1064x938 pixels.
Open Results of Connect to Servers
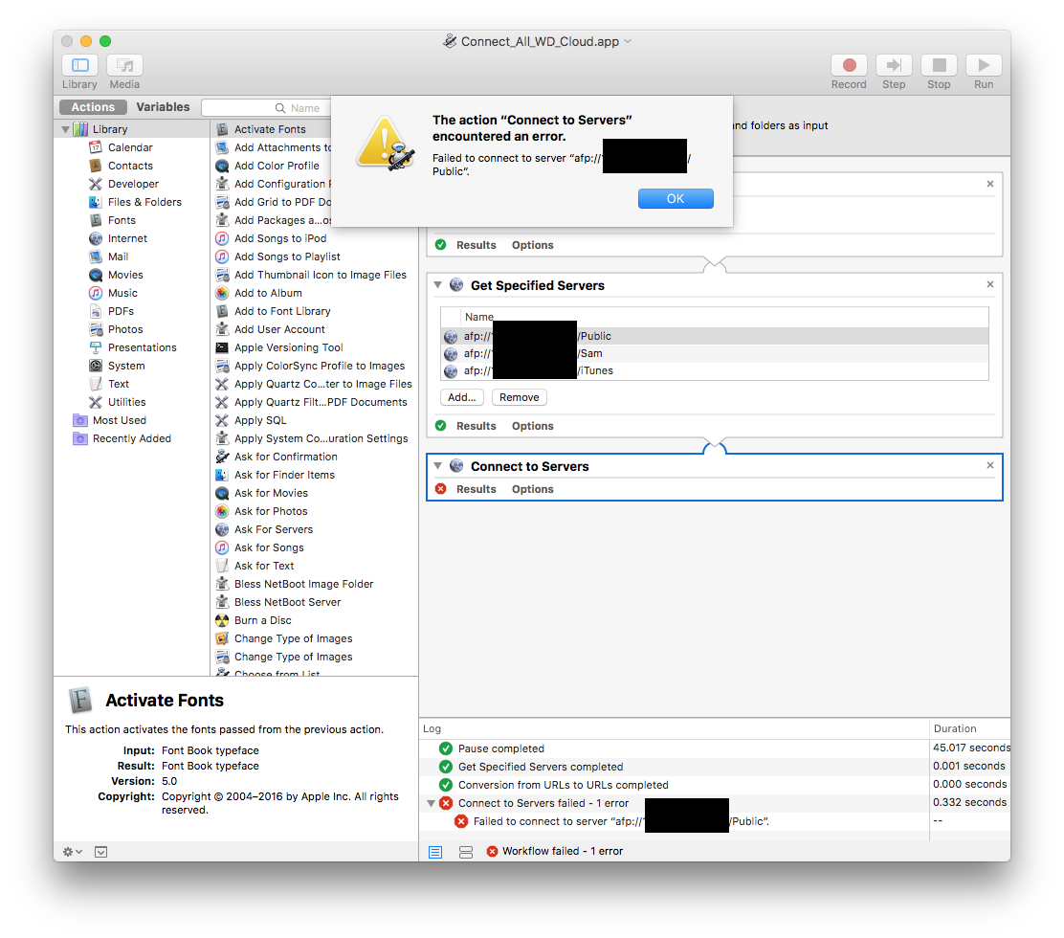[477, 489]
